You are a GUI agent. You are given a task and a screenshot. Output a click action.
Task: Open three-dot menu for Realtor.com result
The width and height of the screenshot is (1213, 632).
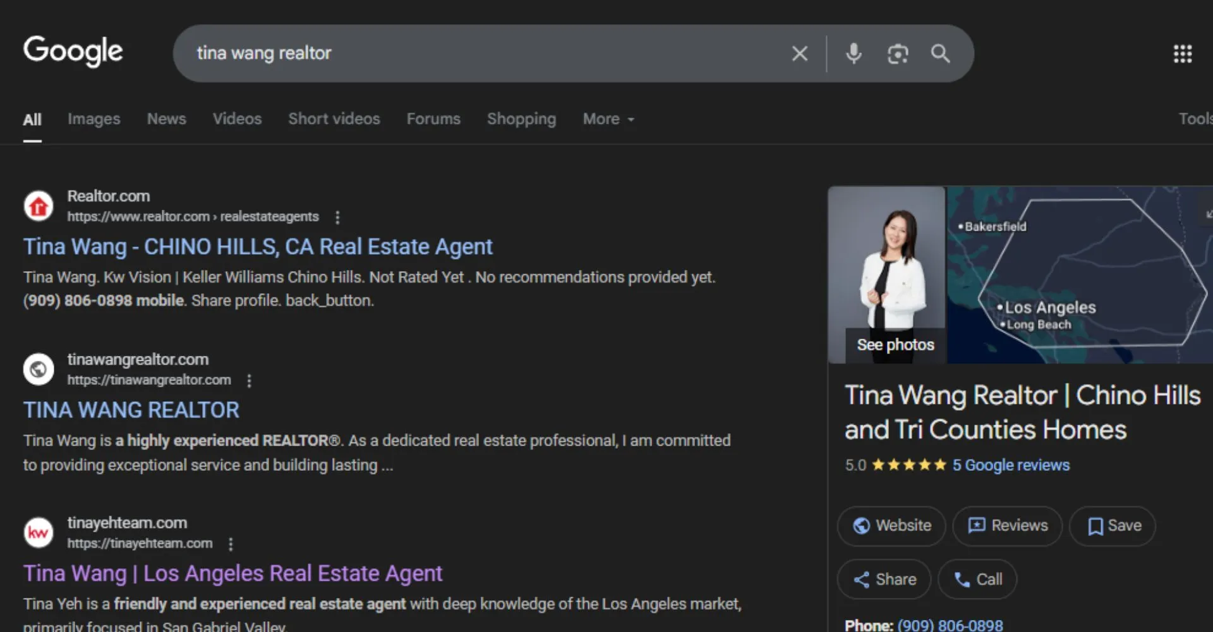(x=337, y=217)
